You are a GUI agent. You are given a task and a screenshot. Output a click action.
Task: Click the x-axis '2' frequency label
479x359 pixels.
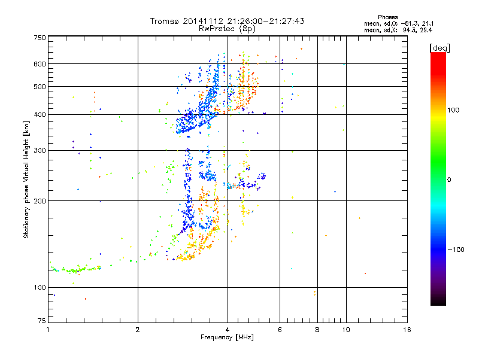point(138,330)
